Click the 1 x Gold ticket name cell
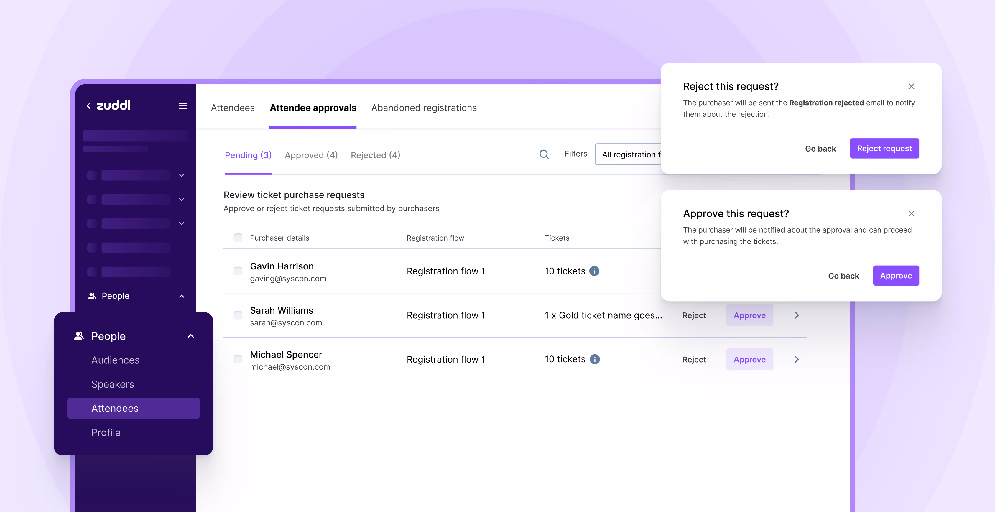 click(603, 315)
